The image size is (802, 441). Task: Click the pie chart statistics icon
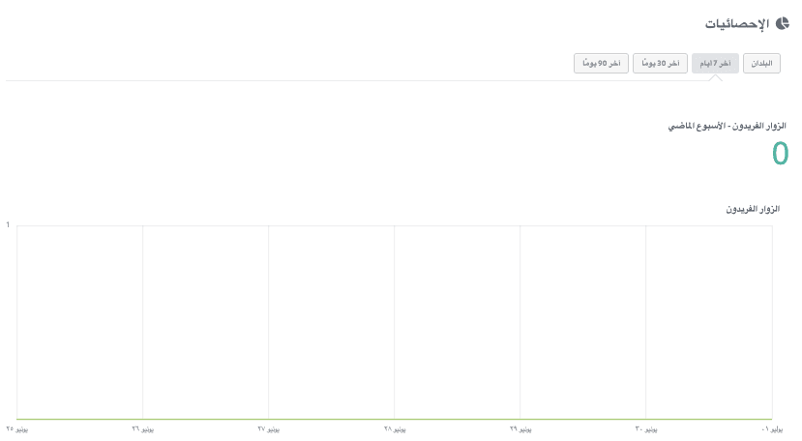point(782,23)
